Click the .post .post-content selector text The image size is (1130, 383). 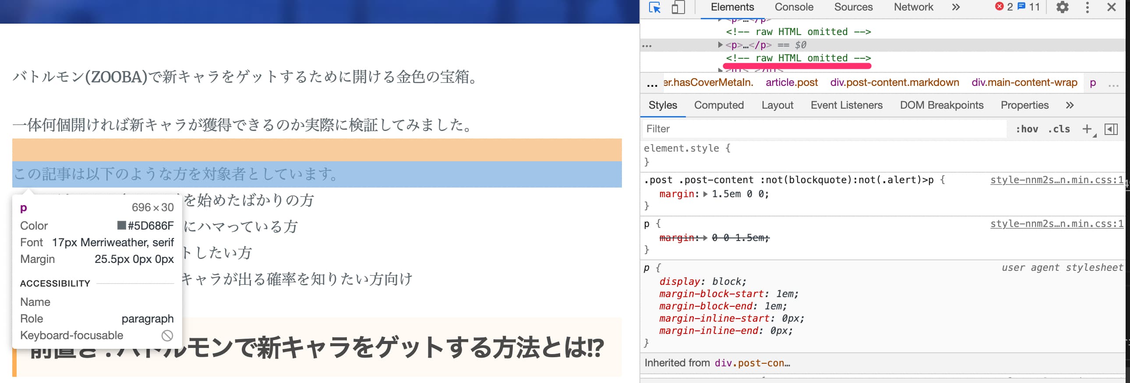point(789,180)
